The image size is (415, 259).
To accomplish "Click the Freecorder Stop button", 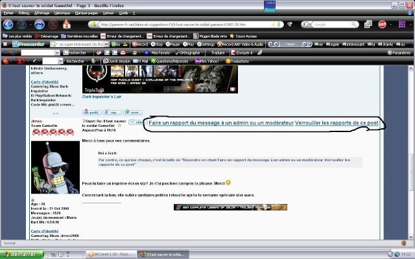I will [x=157, y=45].
